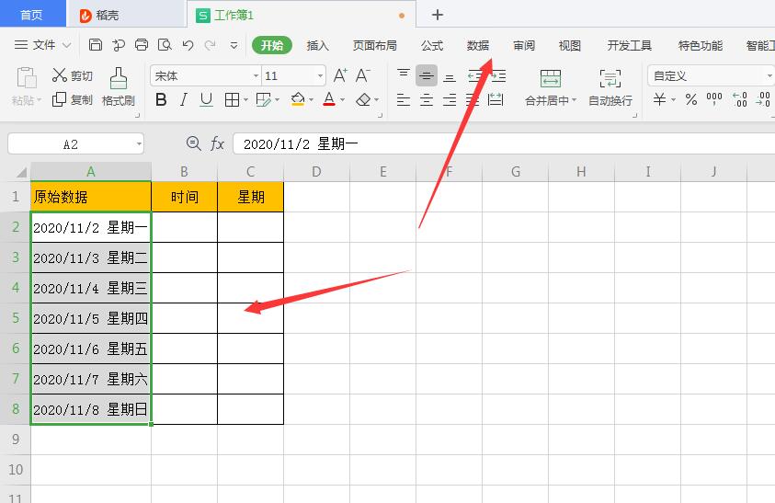Click Select All corner triangle
Image resolution: width=775 pixels, height=503 pixels.
(x=20, y=172)
